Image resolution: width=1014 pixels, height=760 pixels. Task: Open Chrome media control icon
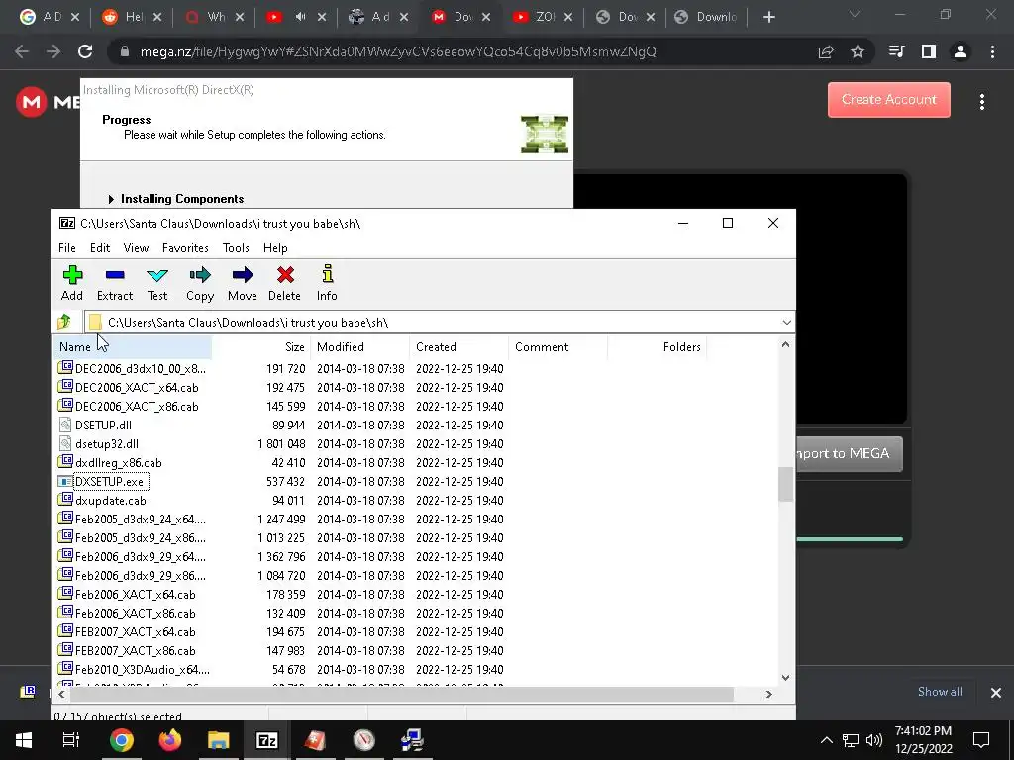click(x=896, y=51)
